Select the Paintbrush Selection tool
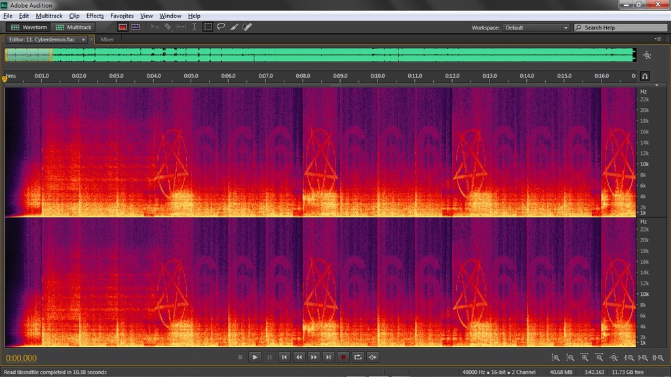Viewport: 671px width, 377px height. (x=234, y=27)
